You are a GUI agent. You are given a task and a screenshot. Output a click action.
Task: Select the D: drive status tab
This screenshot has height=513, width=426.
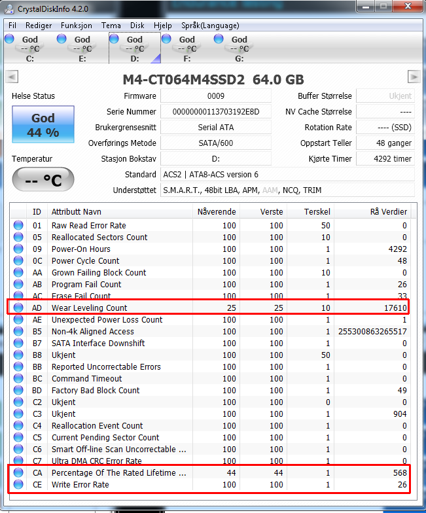(x=135, y=48)
